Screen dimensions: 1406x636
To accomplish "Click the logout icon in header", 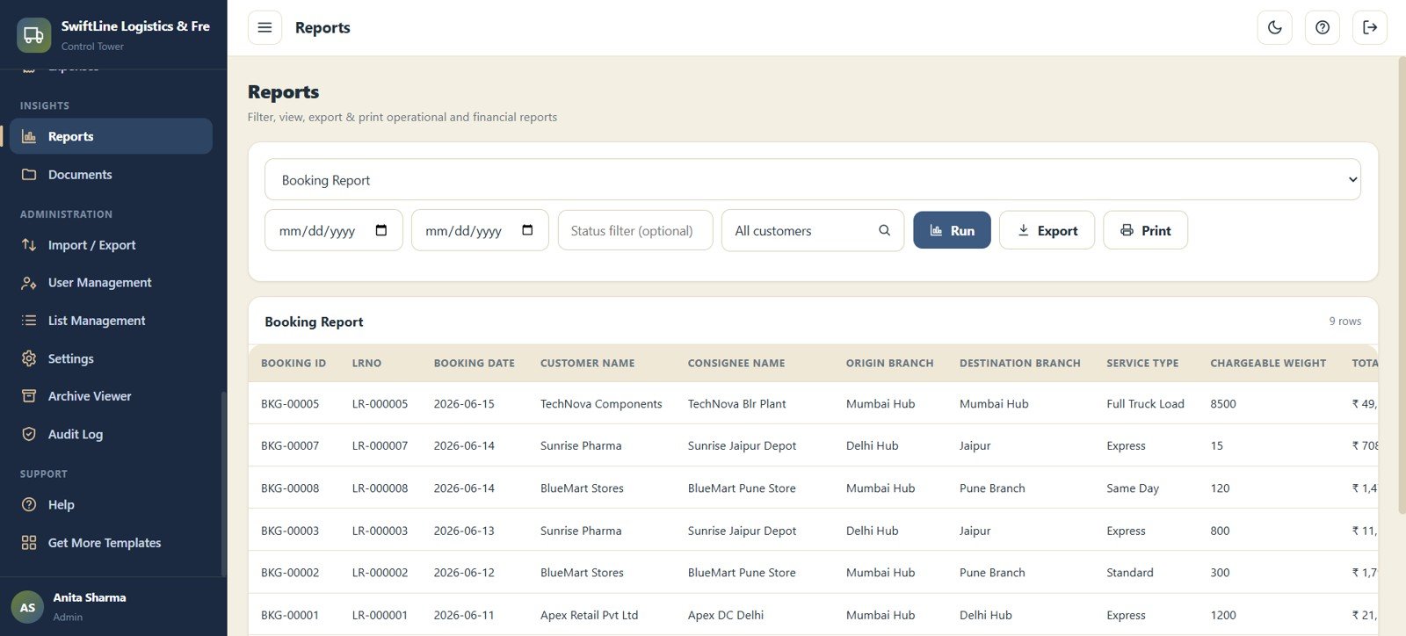I will coord(1370,27).
